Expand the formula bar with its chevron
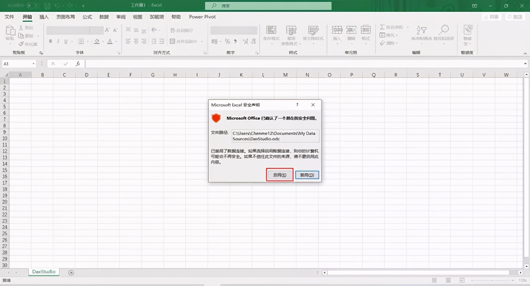The height and width of the screenshot is (286, 530). point(525,64)
